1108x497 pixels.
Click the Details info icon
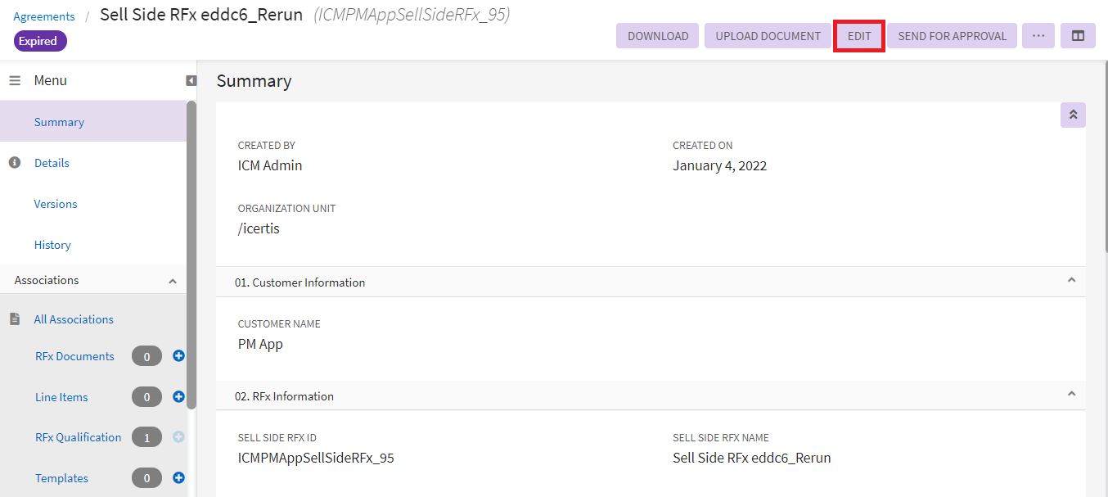tap(15, 163)
